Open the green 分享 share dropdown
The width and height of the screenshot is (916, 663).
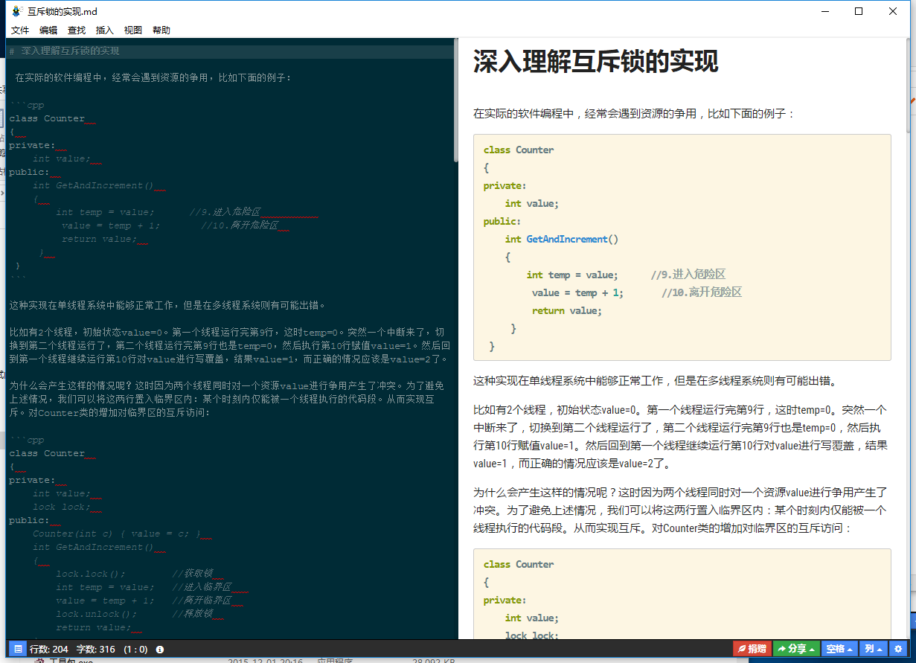coord(796,649)
